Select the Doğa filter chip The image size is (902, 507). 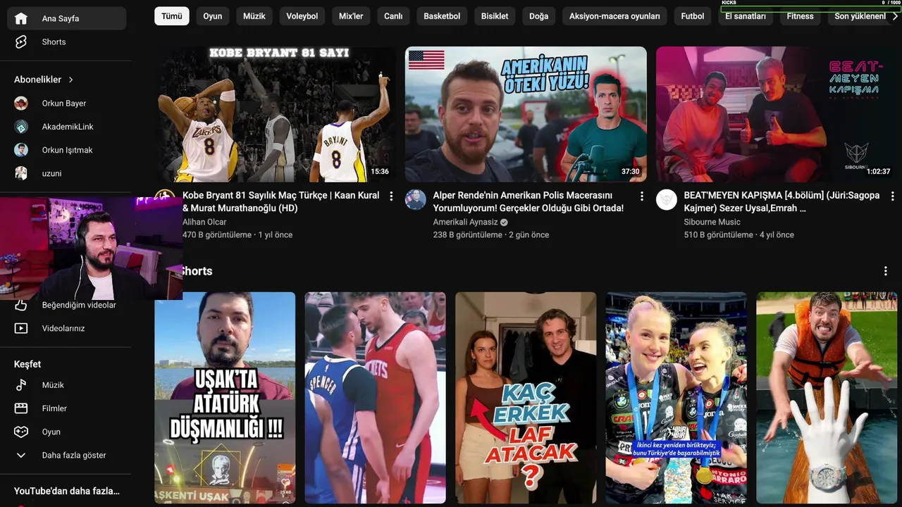click(x=539, y=16)
